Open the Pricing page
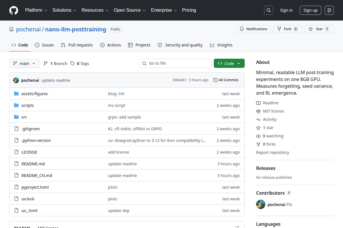The image size is (343, 228). [x=189, y=10]
